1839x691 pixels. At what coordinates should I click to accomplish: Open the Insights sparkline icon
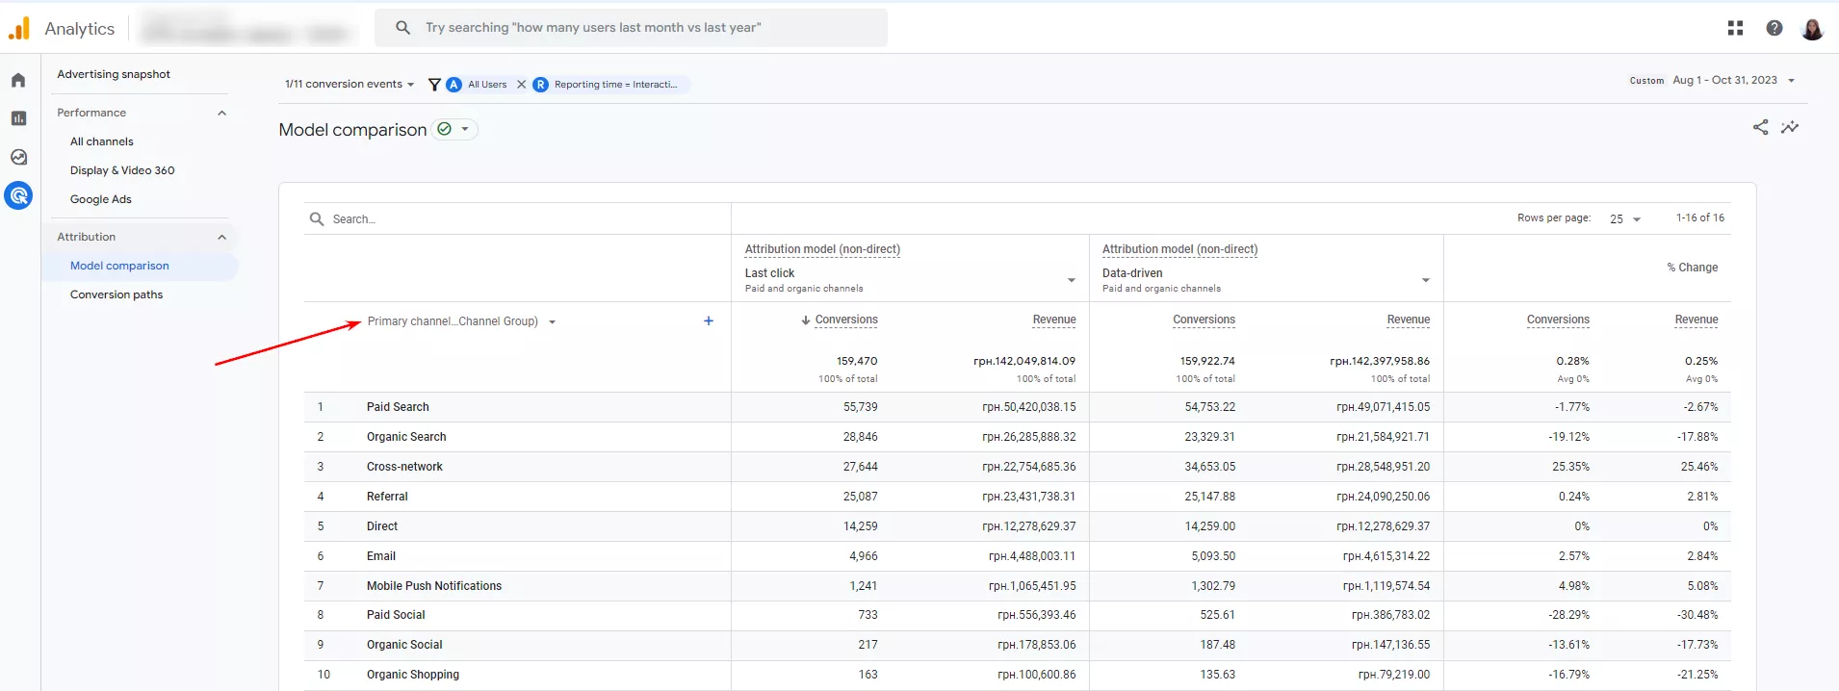1790,127
